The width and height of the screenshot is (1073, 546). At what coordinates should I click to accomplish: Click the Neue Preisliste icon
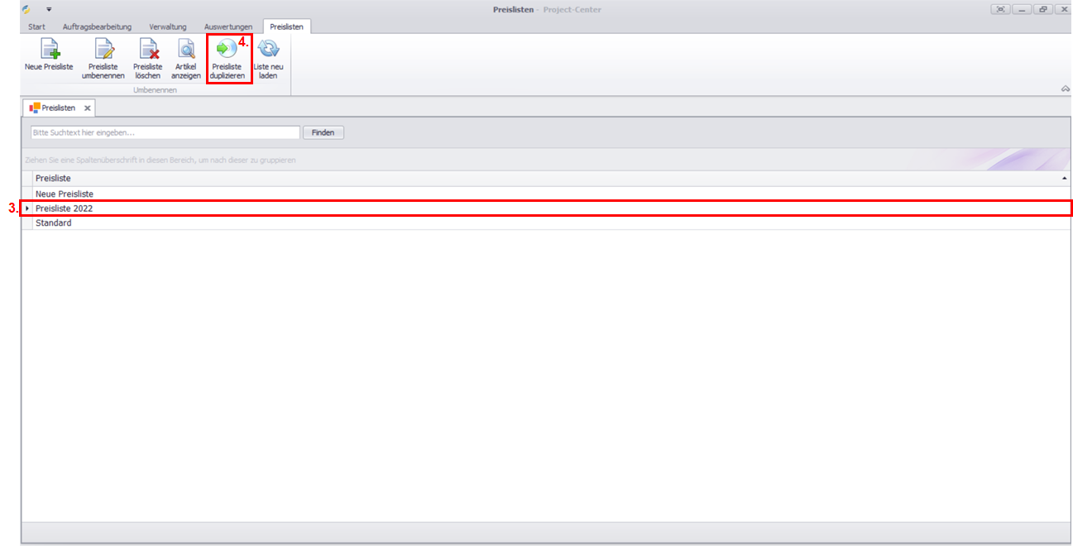pyautogui.click(x=49, y=50)
